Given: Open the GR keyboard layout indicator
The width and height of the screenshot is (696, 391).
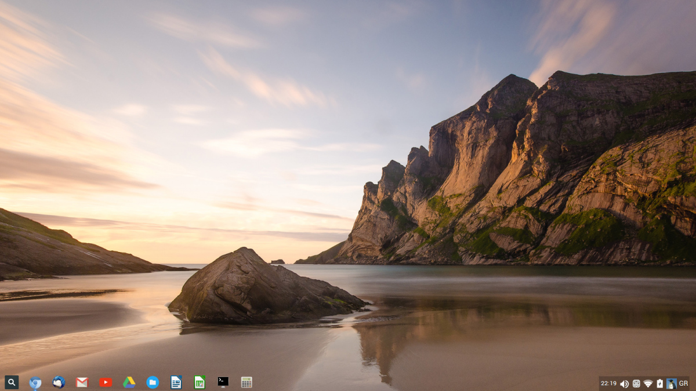Looking at the screenshot, I should pos(683,383).
